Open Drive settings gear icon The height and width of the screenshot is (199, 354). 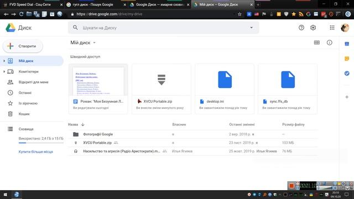tap(313, 28)
